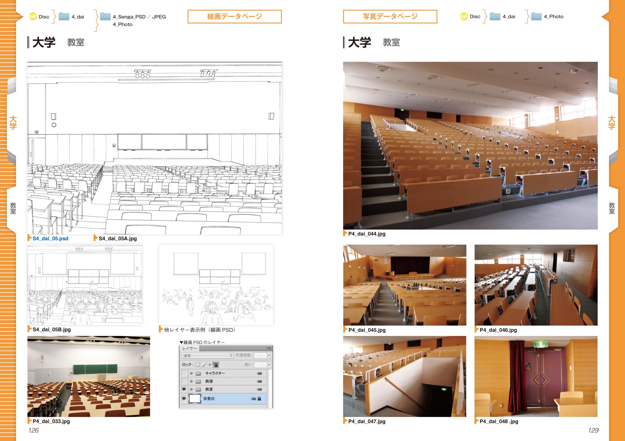Click the lock position move icon
This screenshot has height=441, width=625.
209,365
